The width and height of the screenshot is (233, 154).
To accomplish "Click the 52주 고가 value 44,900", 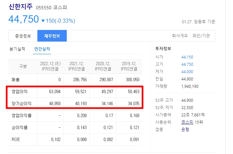I will [x=187, y=100].
